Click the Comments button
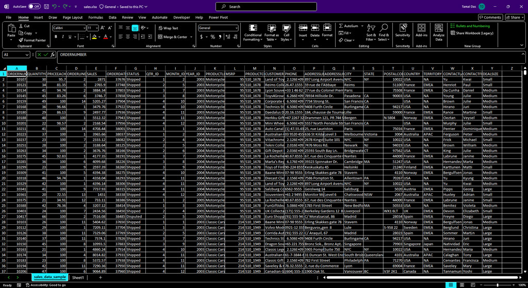This screenshot has width=528, height=288. (490, 17)
